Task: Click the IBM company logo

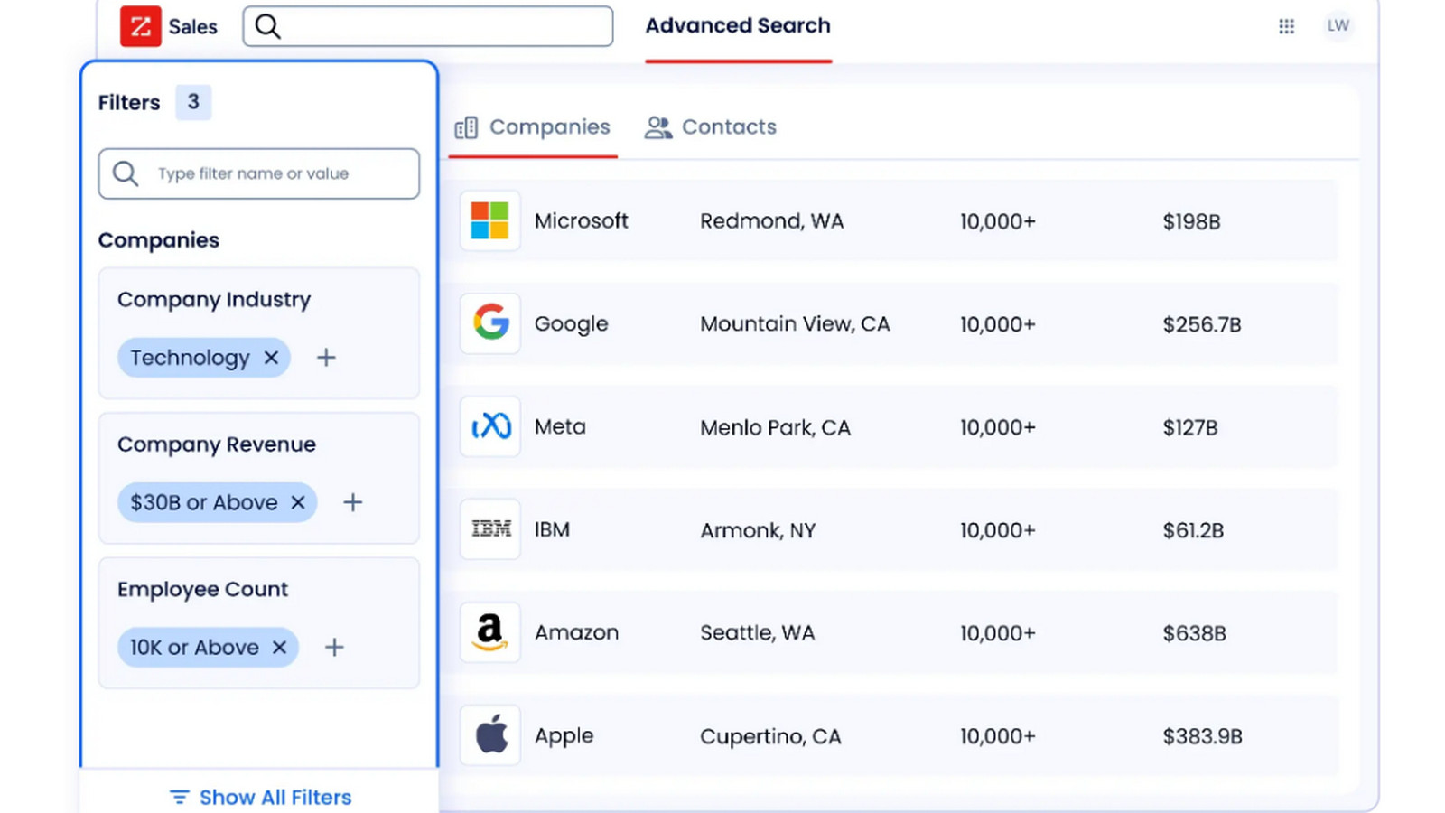Action: coord(490,529)
